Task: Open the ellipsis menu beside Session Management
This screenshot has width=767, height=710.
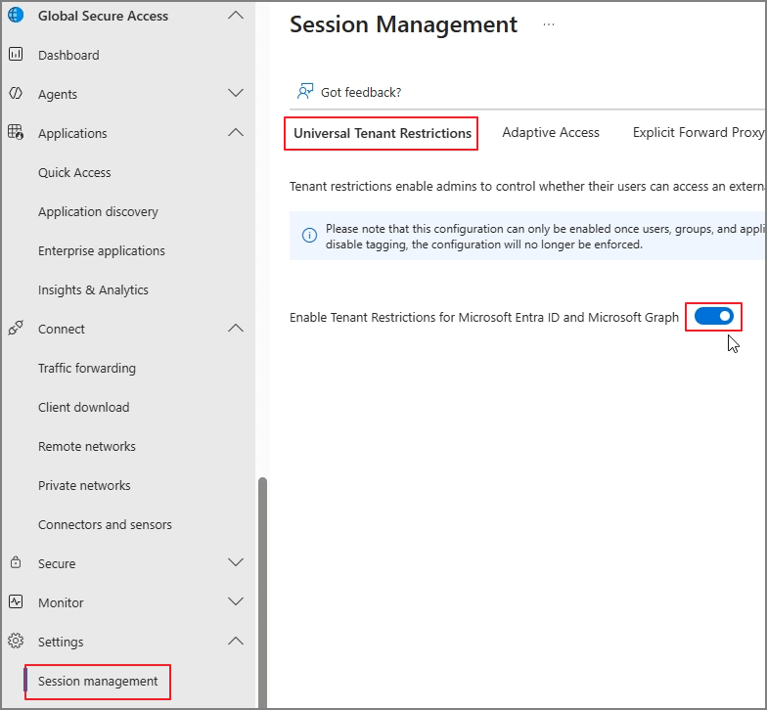Action: [549, 23]
